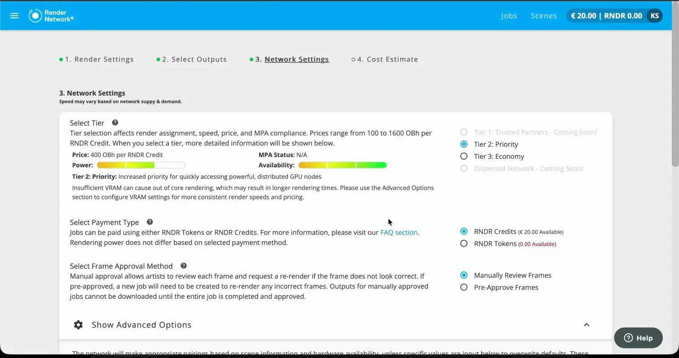Open help tooltip next to Select Tier

click(115, 122)
